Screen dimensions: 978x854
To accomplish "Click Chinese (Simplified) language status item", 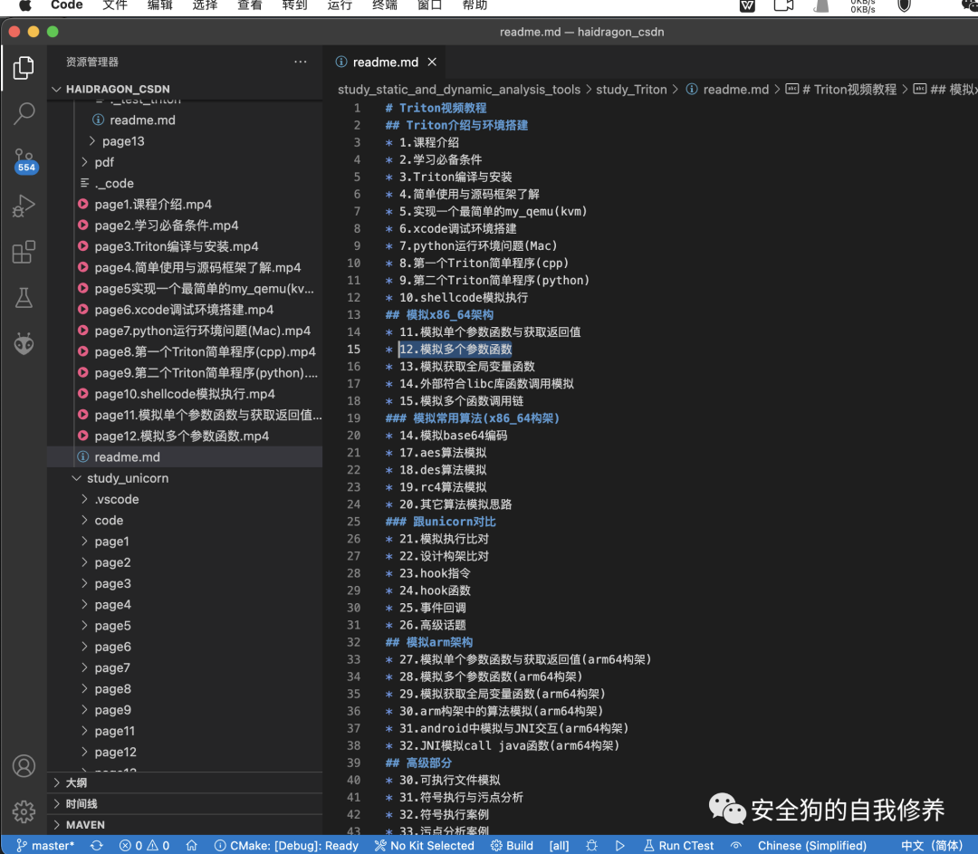I will pyautogui.click(x=811, y=845).
